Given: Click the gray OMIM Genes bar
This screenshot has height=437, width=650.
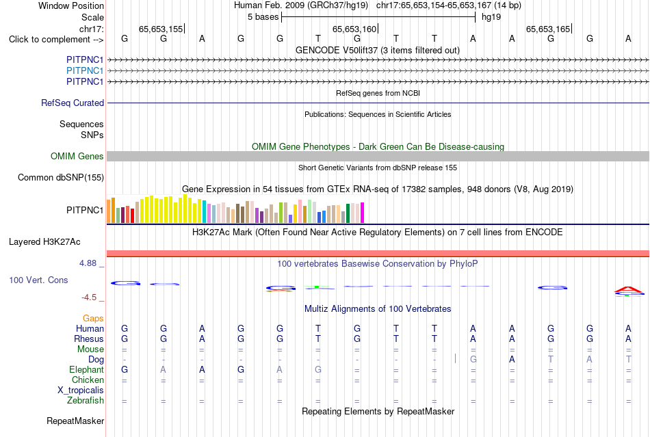Looking at the screenshot, I should (x=378, y=156).
